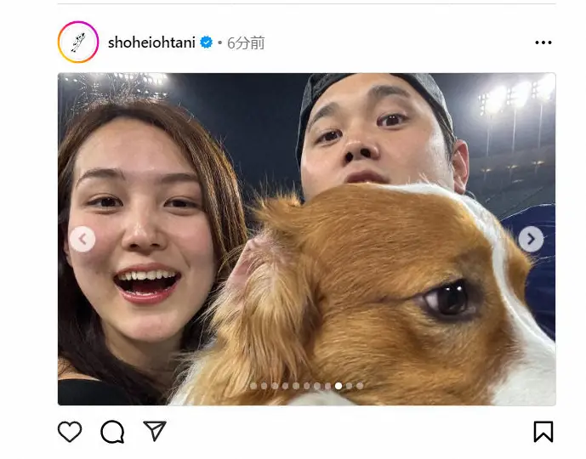Screen dimensions: 586x459
Task: Save the post with the bookmark icon
Action: (543, 431)
